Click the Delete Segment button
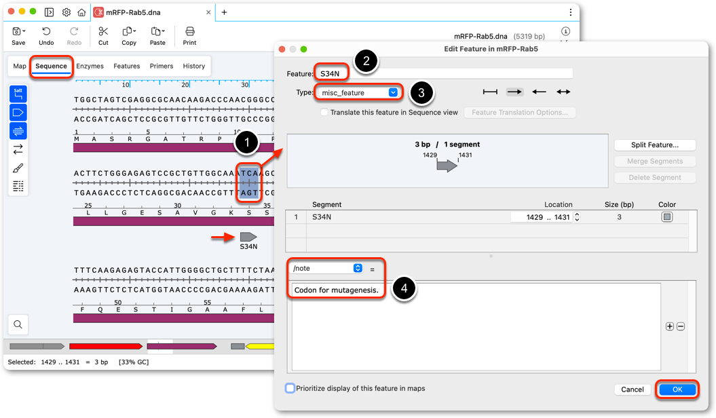Screen dimensions: 716x418 pos(655,178)
